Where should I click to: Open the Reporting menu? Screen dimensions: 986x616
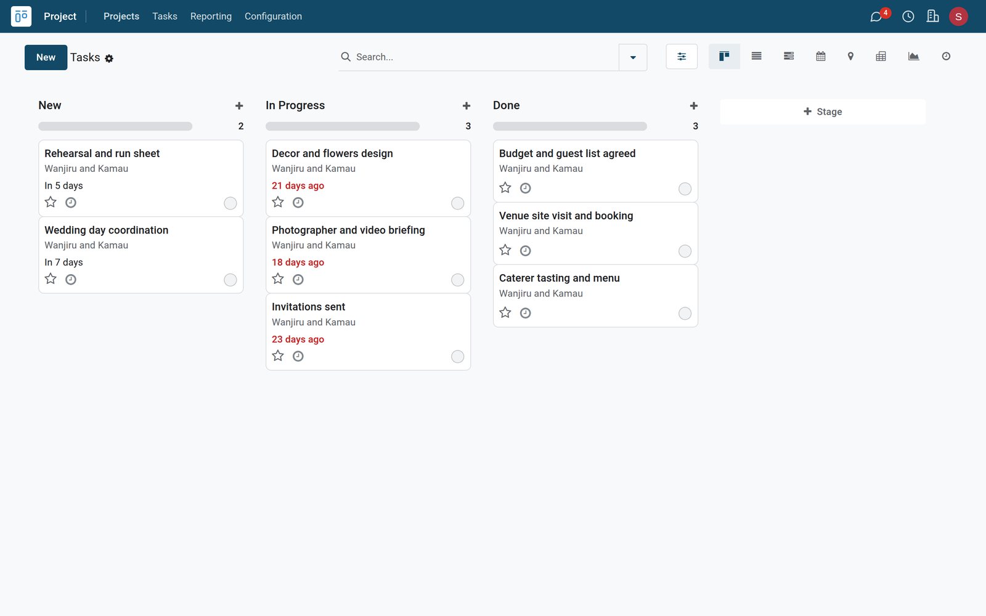click(211, 17)
